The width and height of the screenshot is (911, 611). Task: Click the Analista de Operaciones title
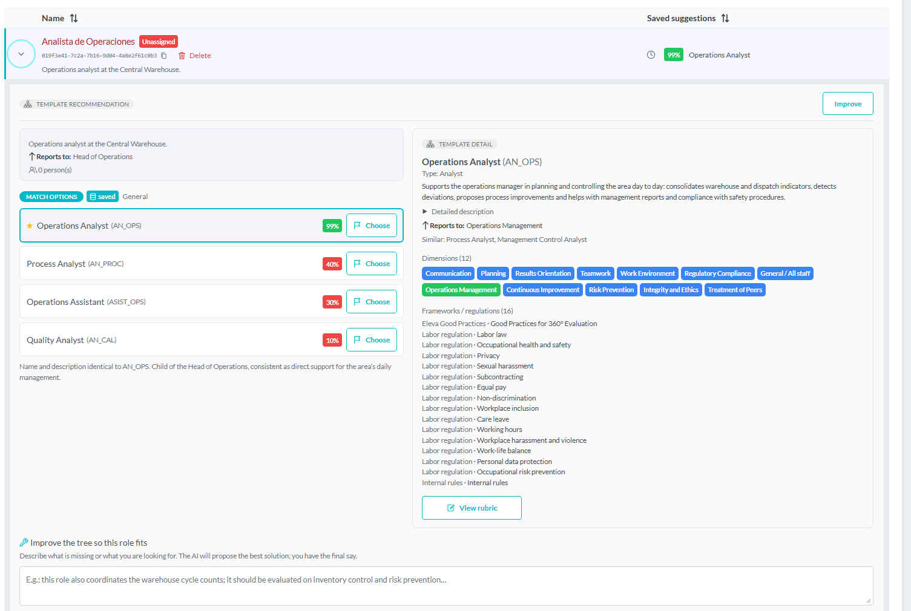[88, 41]
